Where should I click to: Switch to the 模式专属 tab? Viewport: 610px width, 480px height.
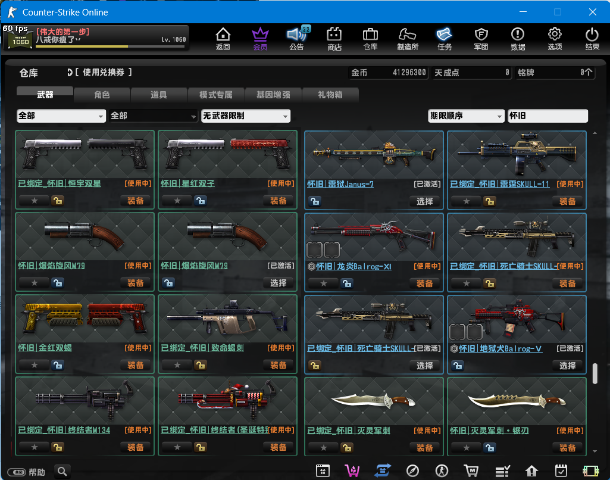click(216, 95)
